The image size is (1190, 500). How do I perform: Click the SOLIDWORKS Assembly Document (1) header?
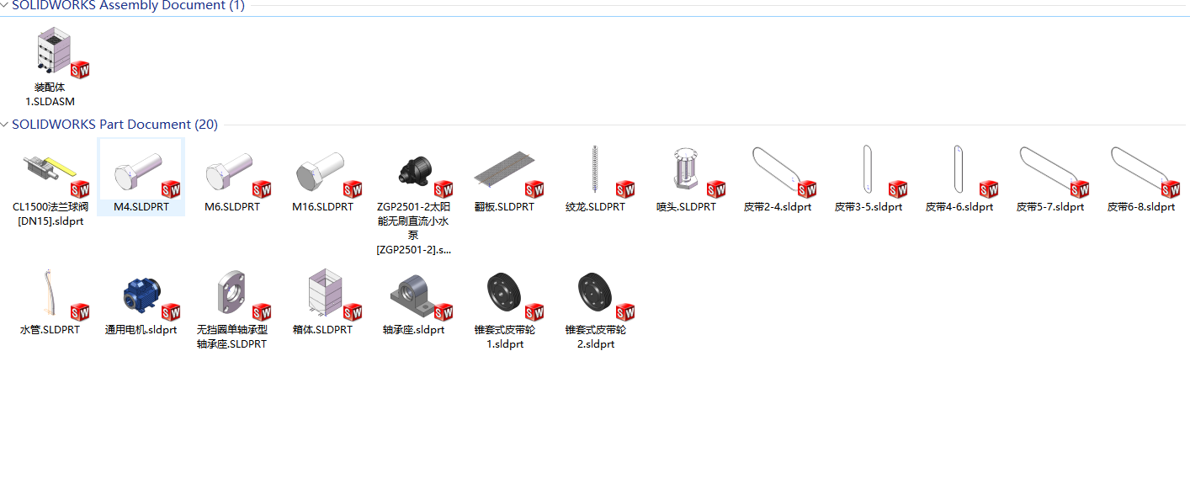128,6
